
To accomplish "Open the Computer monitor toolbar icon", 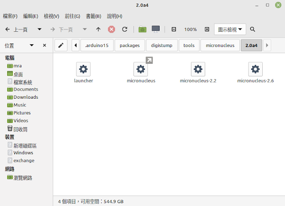I will click(156, 29).
